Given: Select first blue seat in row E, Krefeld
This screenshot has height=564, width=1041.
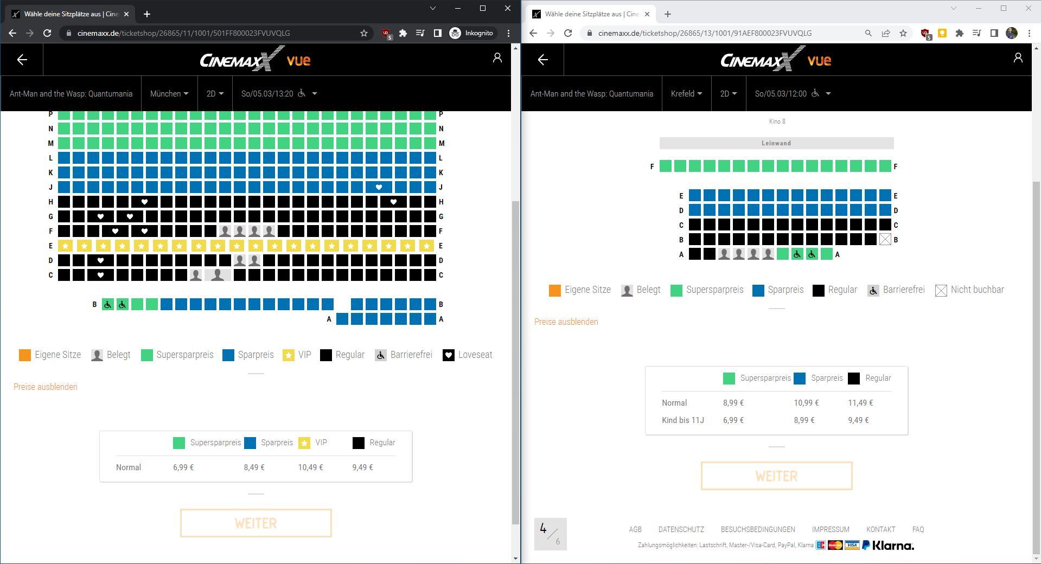Looking at the screenshot, I should point(695,196).
